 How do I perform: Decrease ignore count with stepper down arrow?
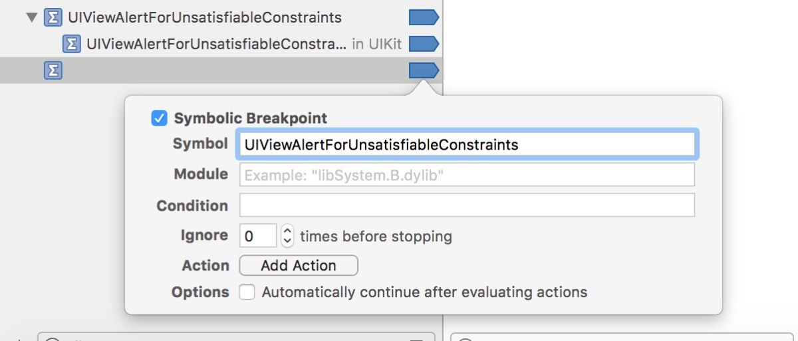pos(287,241)
